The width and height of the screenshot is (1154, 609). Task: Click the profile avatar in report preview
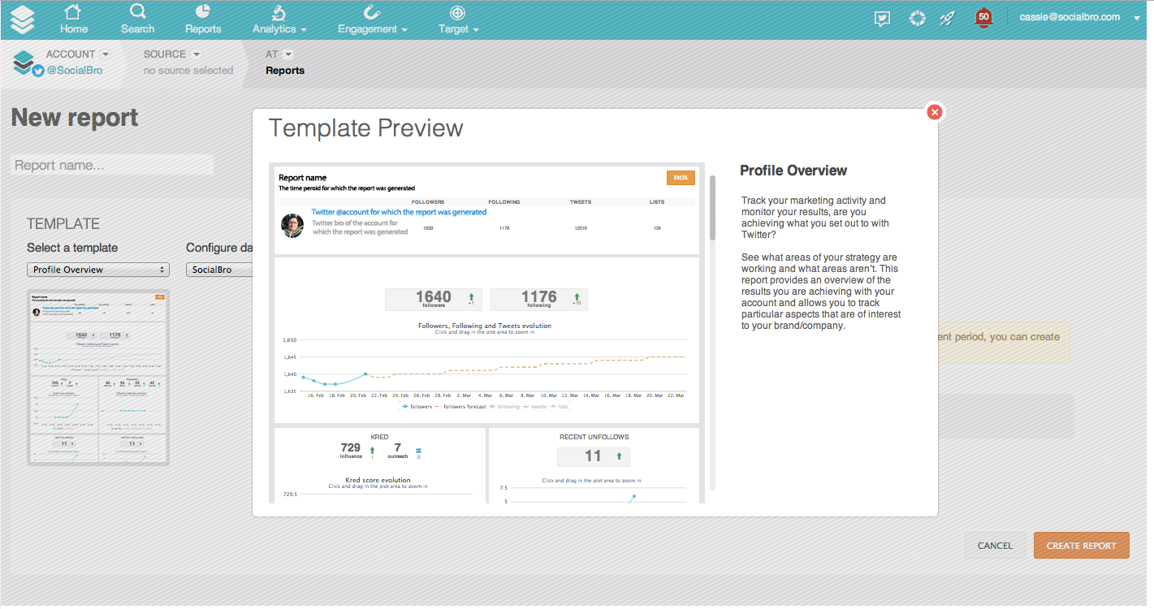pos(292,226)
